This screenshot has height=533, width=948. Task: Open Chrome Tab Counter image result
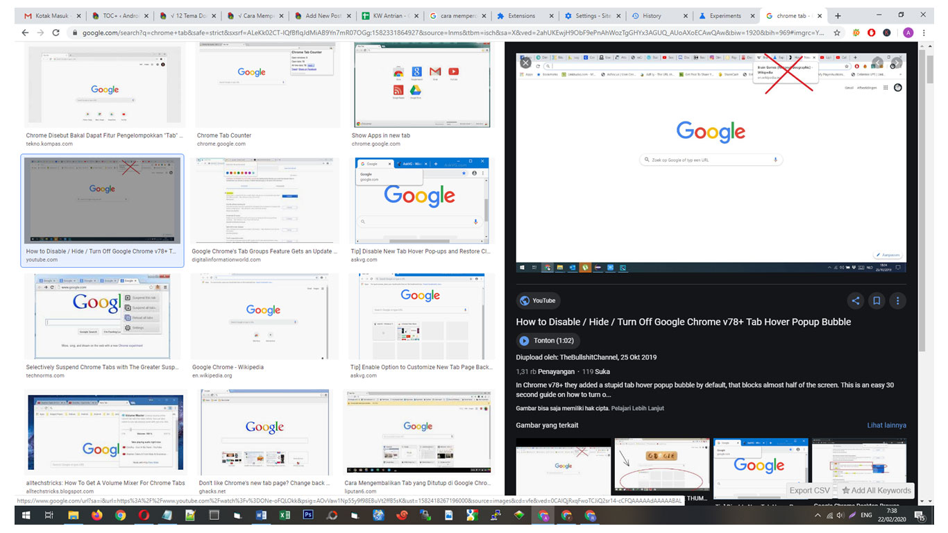tap(268, 85)
